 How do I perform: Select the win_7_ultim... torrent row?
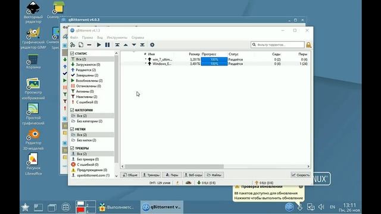(x=216, y=59)
